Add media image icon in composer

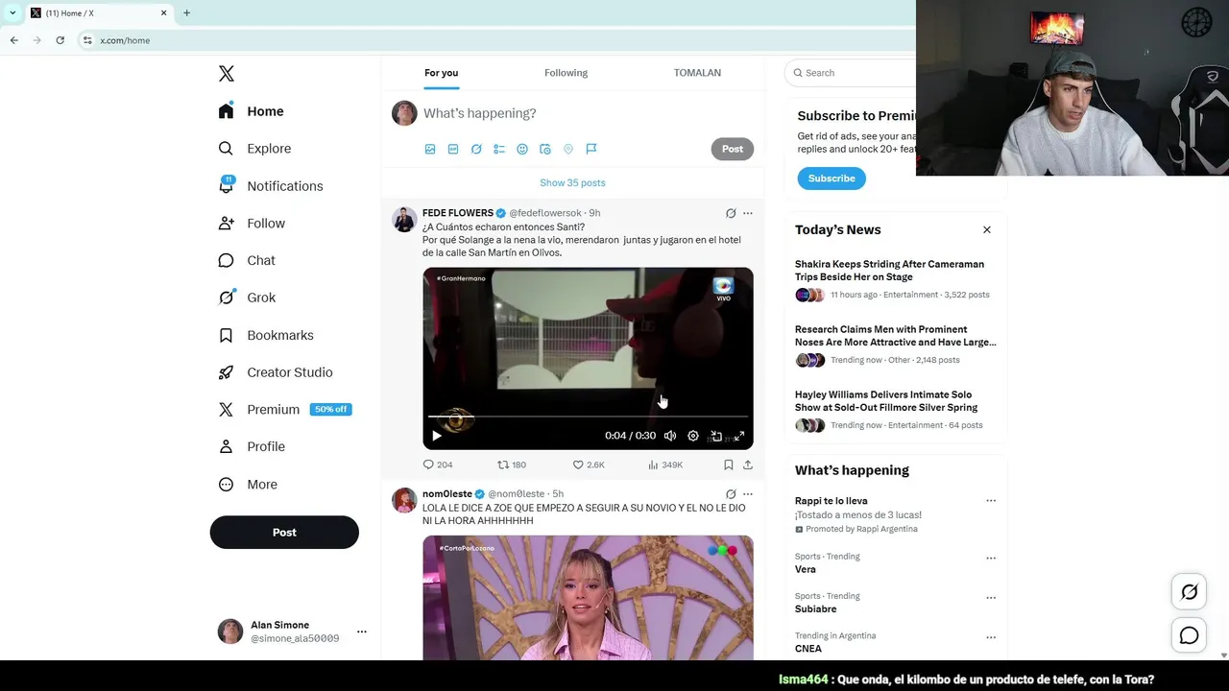click(x=430, y=149)
